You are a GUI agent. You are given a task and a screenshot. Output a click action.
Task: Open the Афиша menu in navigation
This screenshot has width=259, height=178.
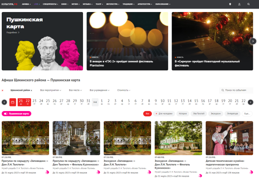click(x=26, y=4)
